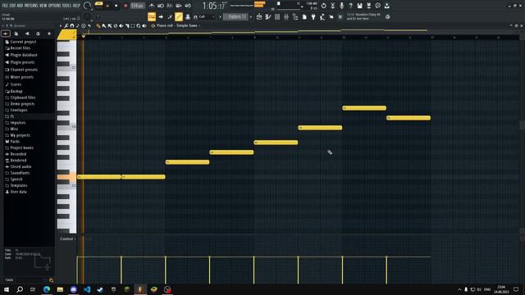
Task: Open the HELP menu
Action: (76, 6)
